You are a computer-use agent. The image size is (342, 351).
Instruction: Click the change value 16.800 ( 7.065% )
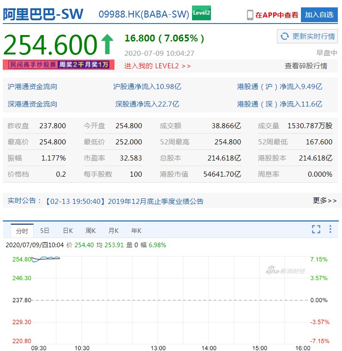point(164,38)
